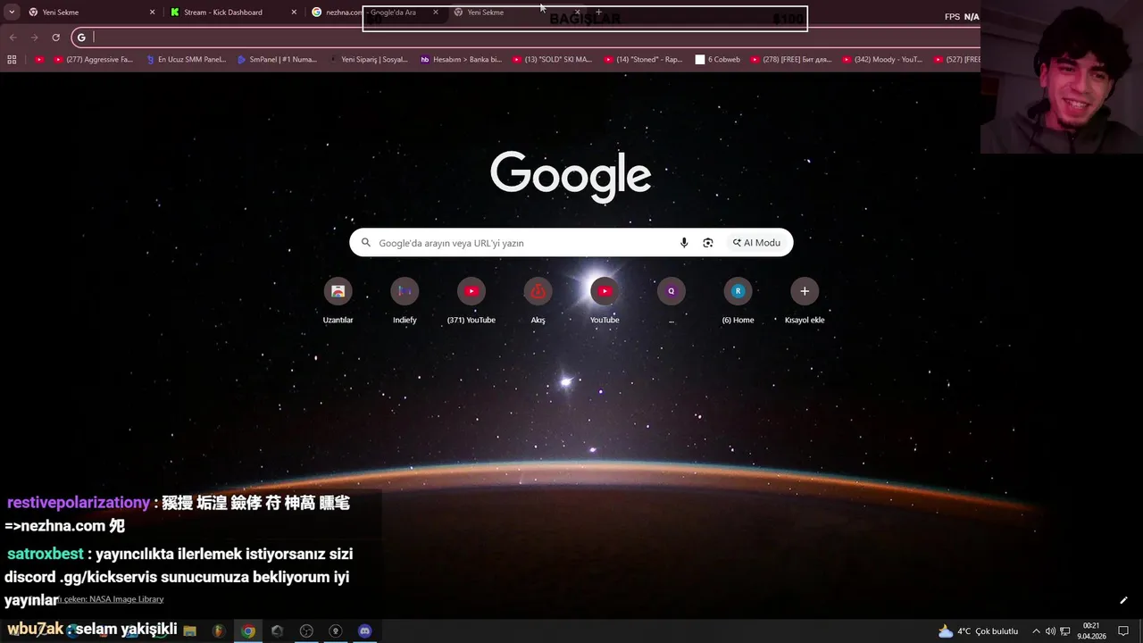The height and width of the screenshot is (643, 1143).
Task: Open the YouTube shortcut tile
Action: [x=605, y=300]
